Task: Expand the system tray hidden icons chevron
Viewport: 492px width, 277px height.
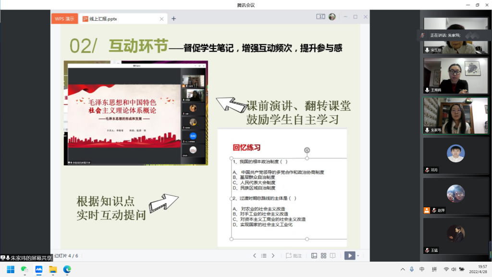Action: [403, 269]
